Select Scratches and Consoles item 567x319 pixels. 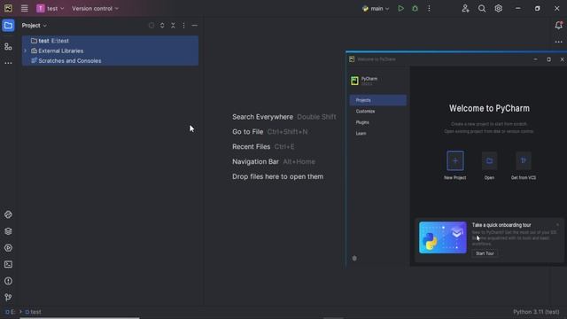[x=110, y=61]
